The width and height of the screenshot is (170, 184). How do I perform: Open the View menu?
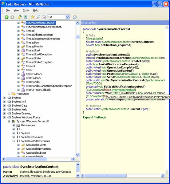(x=16, y=10)
